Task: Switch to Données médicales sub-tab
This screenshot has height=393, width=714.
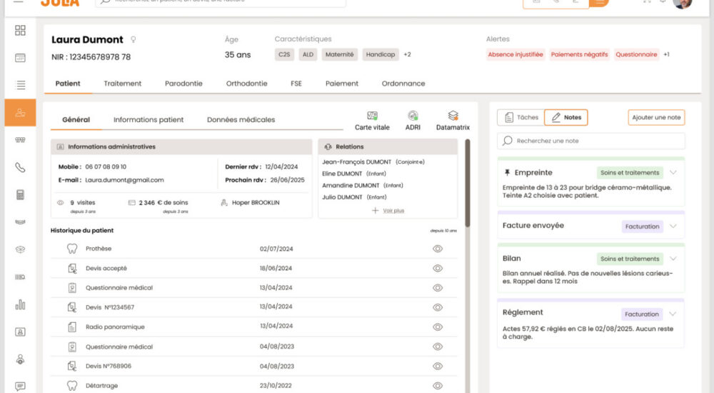Action: (241, 120)
